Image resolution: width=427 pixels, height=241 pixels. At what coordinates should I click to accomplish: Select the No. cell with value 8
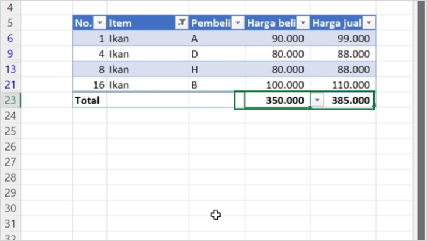90,70
